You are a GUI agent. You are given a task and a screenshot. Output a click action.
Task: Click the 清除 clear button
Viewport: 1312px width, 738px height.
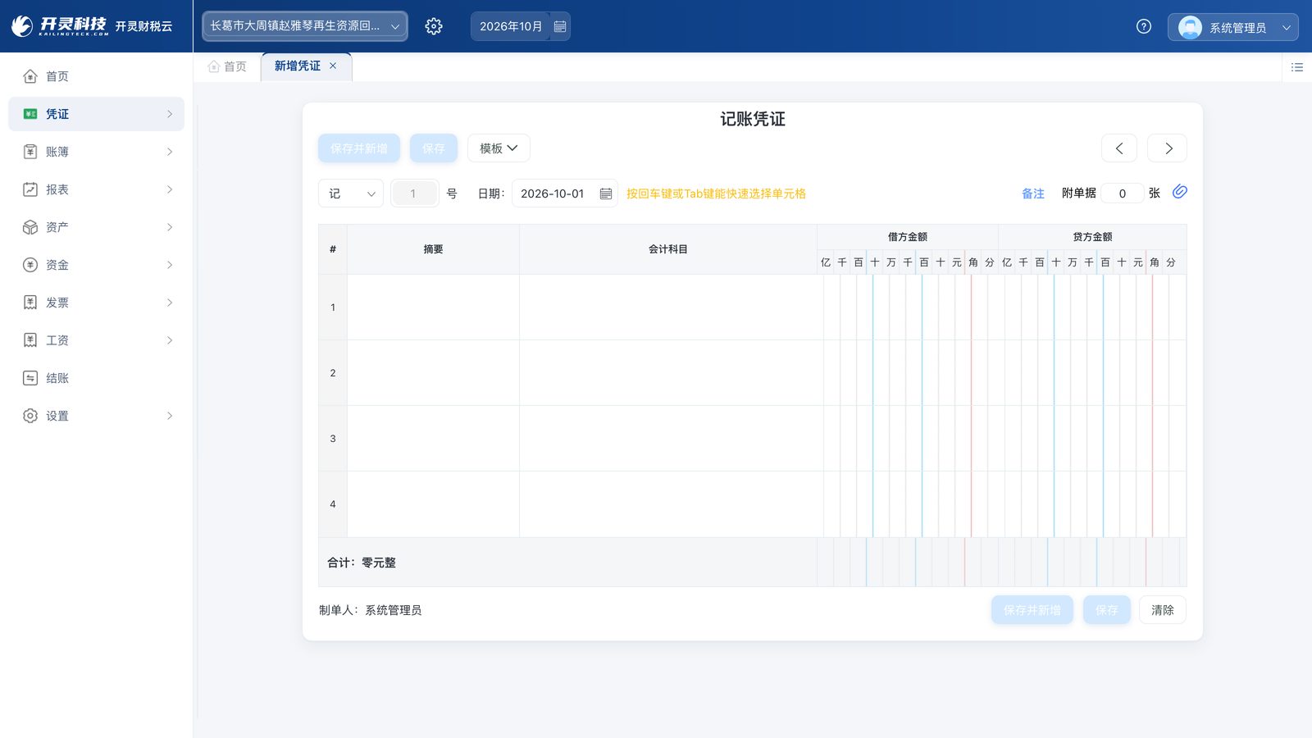click(1163, 610)
